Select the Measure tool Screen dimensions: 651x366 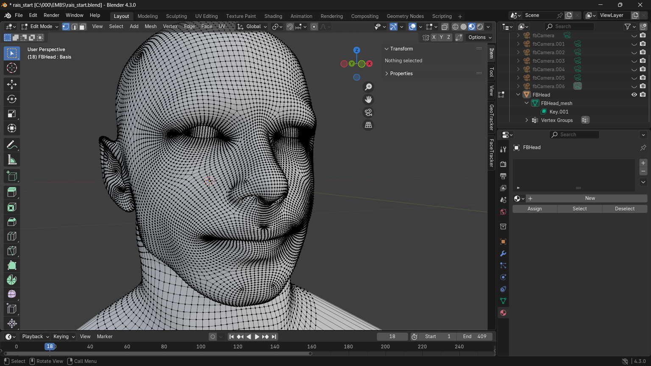pyautogui.click(x=12, y=160)
